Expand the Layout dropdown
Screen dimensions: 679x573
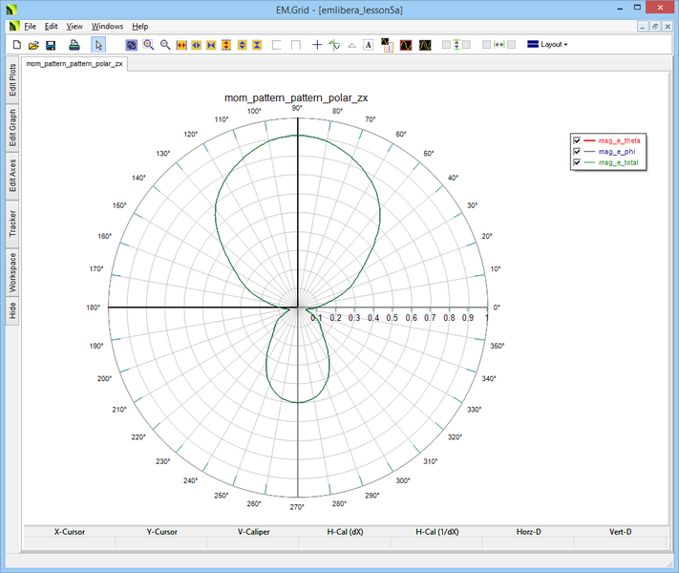(x=547, y=45)
